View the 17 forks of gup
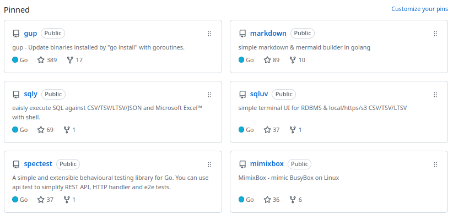The width and height of the screenshot is (453, 220). (x=74, y=60)
